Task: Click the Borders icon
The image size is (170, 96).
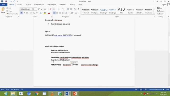Action: (x=76, y=13)
